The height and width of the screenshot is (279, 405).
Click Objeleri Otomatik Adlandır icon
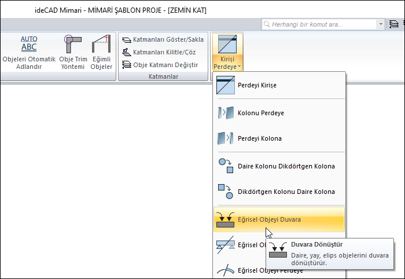[28, 45]
